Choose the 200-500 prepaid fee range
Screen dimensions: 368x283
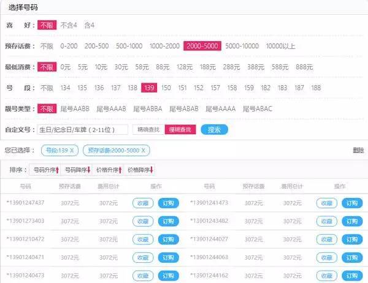pyautogui.click(x=96, y=46)
